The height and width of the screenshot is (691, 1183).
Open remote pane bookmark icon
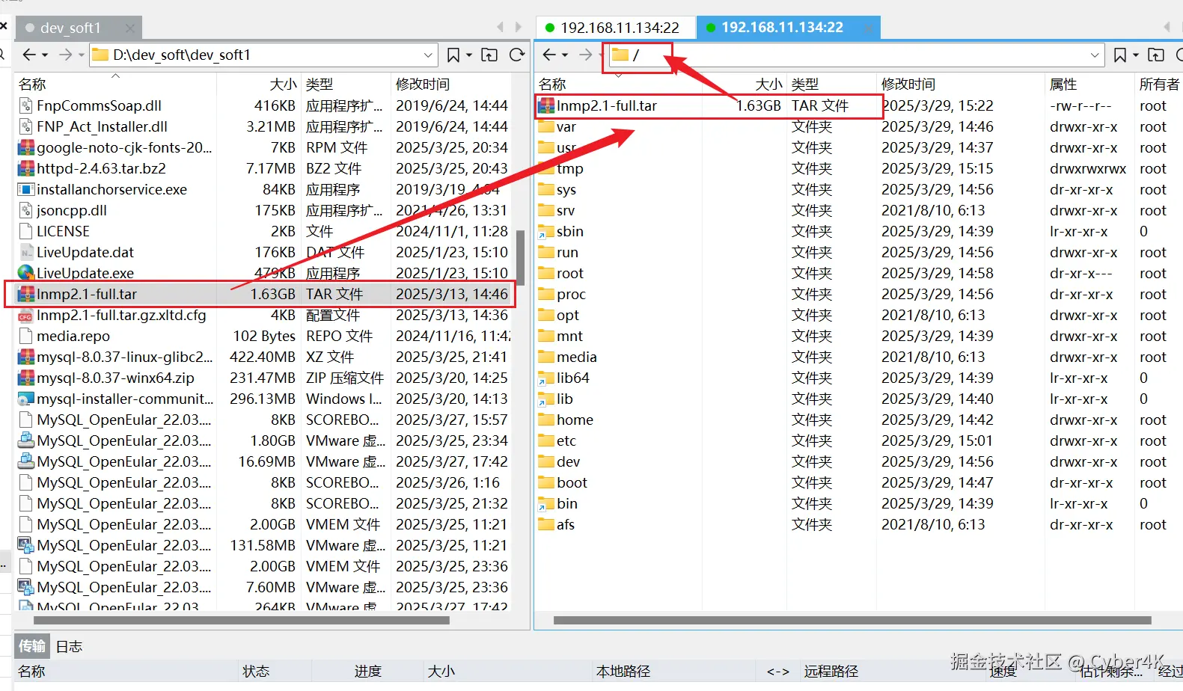pyautogui.click(x=1120, y=55)
